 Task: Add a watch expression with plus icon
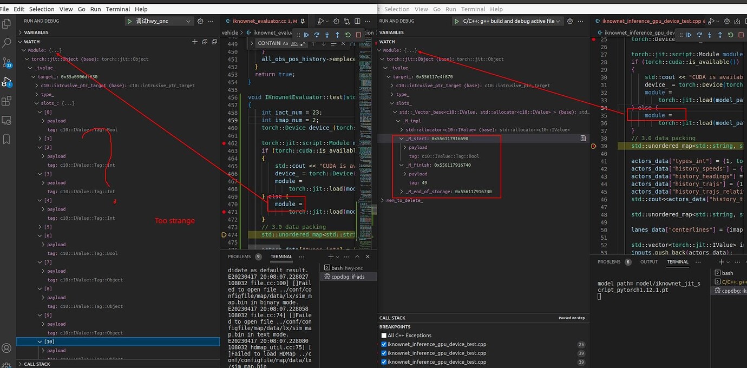coord(195,42)
